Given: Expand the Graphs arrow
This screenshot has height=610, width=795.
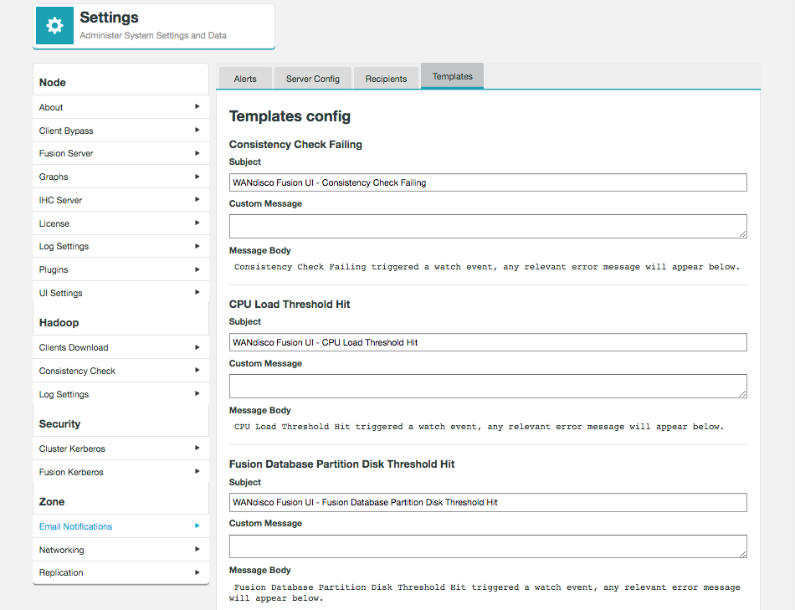Looking at the screenshot, I should [197, 177].
